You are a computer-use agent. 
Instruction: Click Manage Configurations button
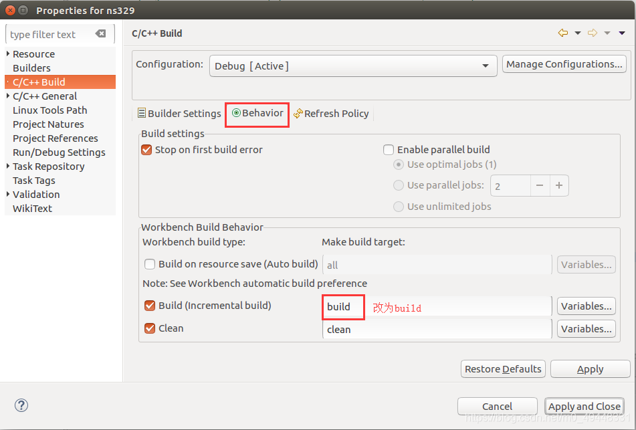(564, 64)
